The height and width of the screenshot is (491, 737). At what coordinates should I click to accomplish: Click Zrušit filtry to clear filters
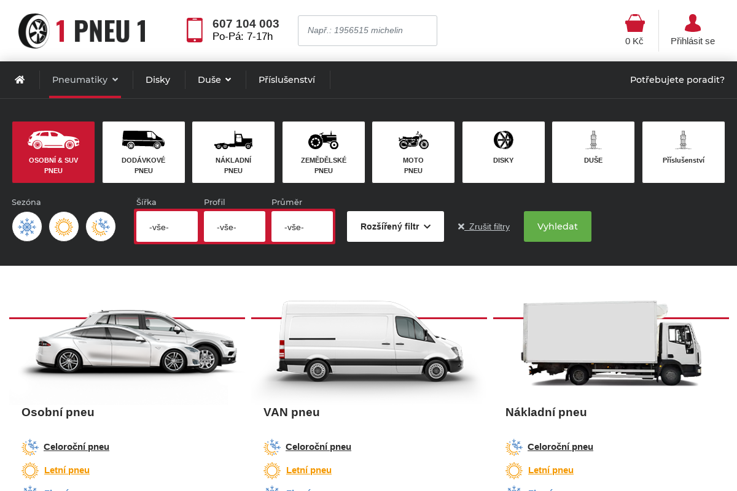click(x=483, y=226)
